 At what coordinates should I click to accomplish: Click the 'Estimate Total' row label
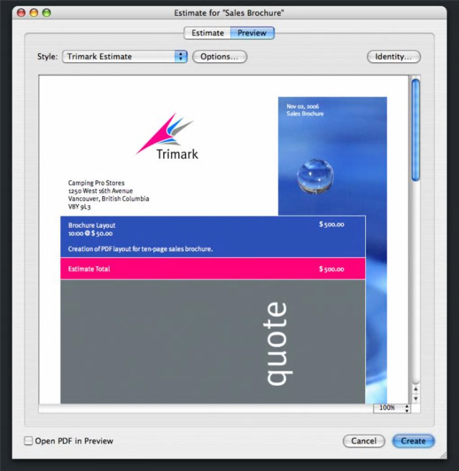(x=89, y=269)
